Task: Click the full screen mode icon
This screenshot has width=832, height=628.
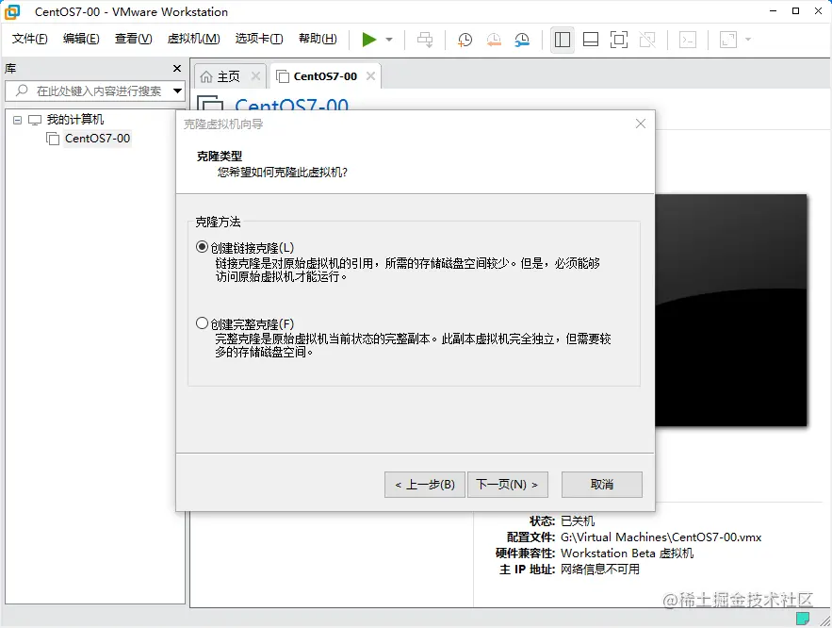Action: [619, 40]
